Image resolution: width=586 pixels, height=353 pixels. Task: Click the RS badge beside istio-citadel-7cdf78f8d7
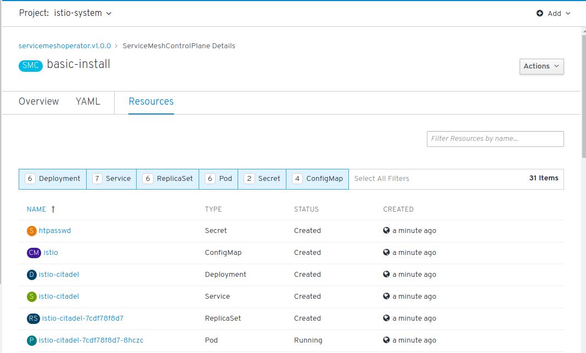tap(33, 318)
